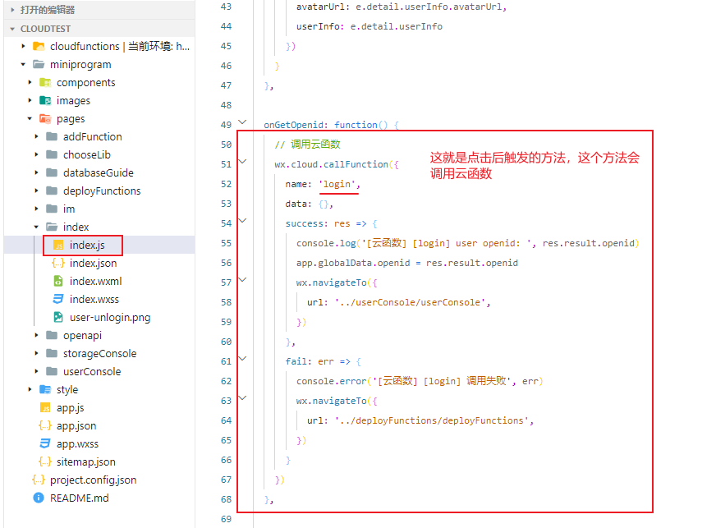Click the userConsole folder icon
The image size is (716, 528).
click(52, 371)
